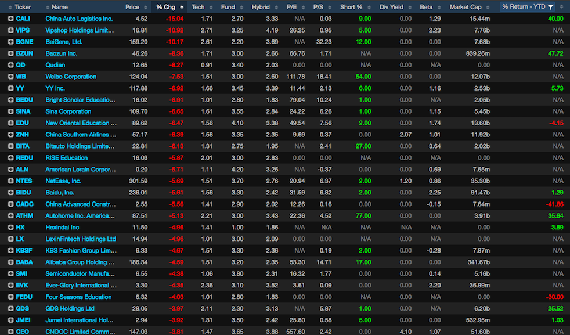
Task: Click the plus icon beside NTES
Action: 11,181
